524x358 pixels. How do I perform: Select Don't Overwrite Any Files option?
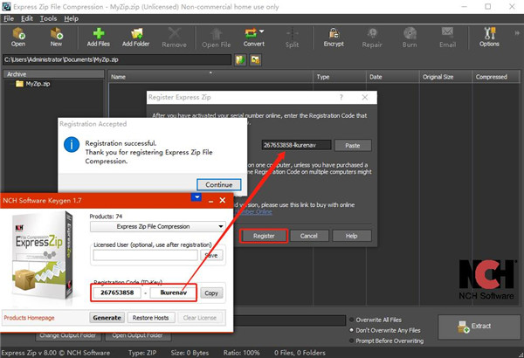384,330
